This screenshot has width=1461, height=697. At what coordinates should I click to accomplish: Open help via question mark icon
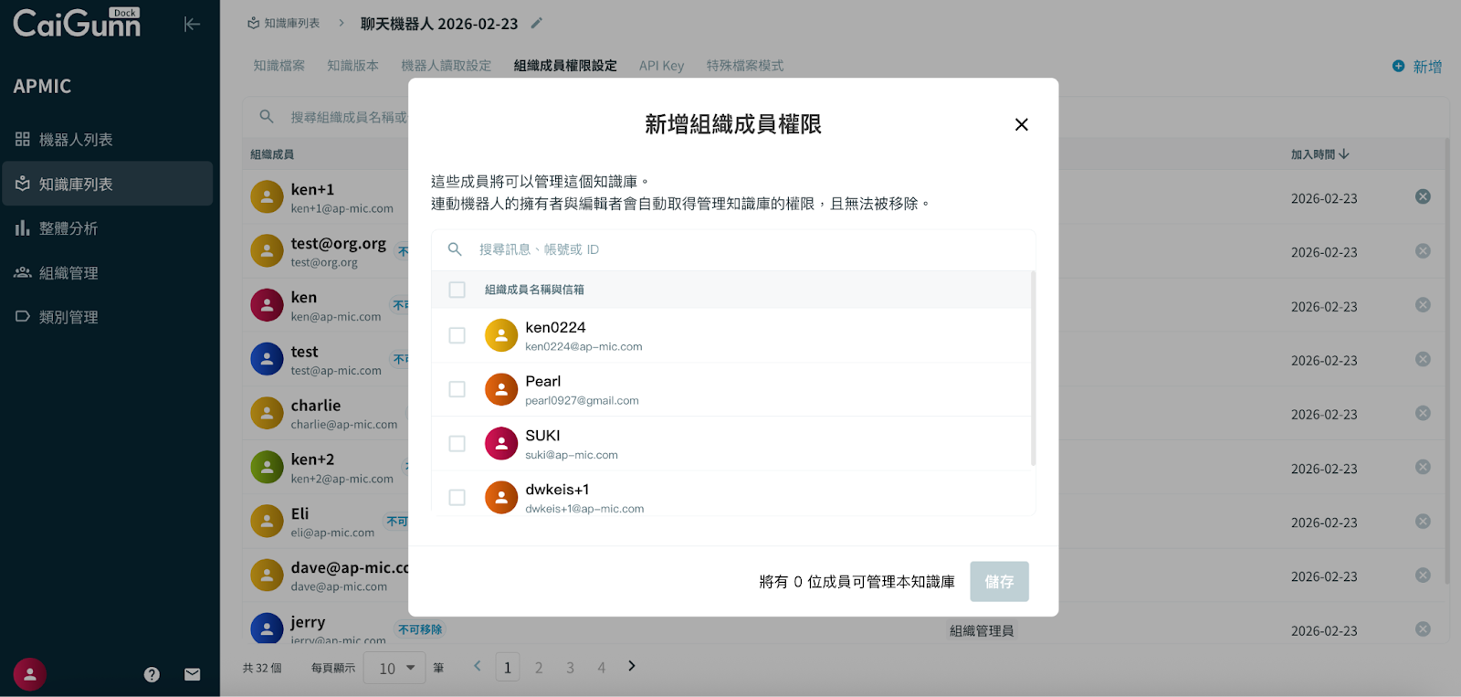(x=152, y=674)
